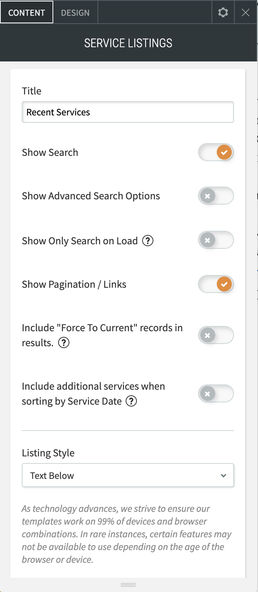
Task: Click help icon next to Force To Current
Action: [x=64, y=342]
